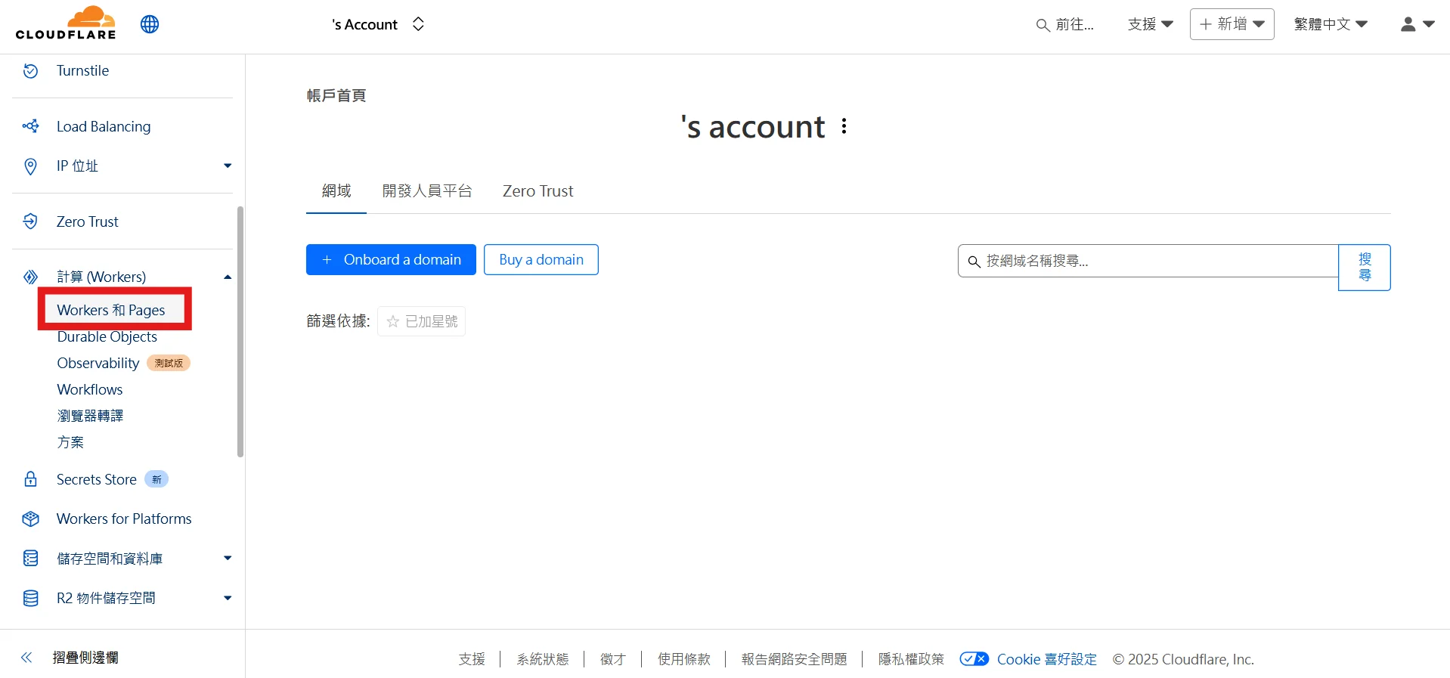
Task: Click the Turnstile sidebar icon
Action: pos(30,71)
